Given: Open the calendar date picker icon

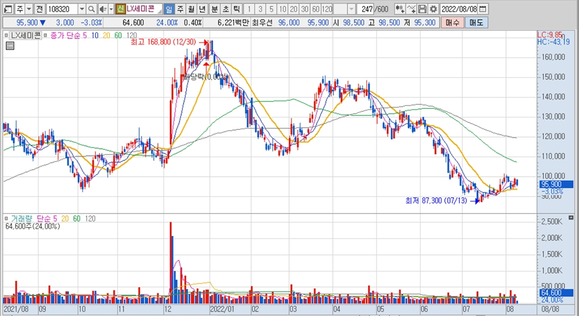Looking at the screenshot, I should coord(482,9).
